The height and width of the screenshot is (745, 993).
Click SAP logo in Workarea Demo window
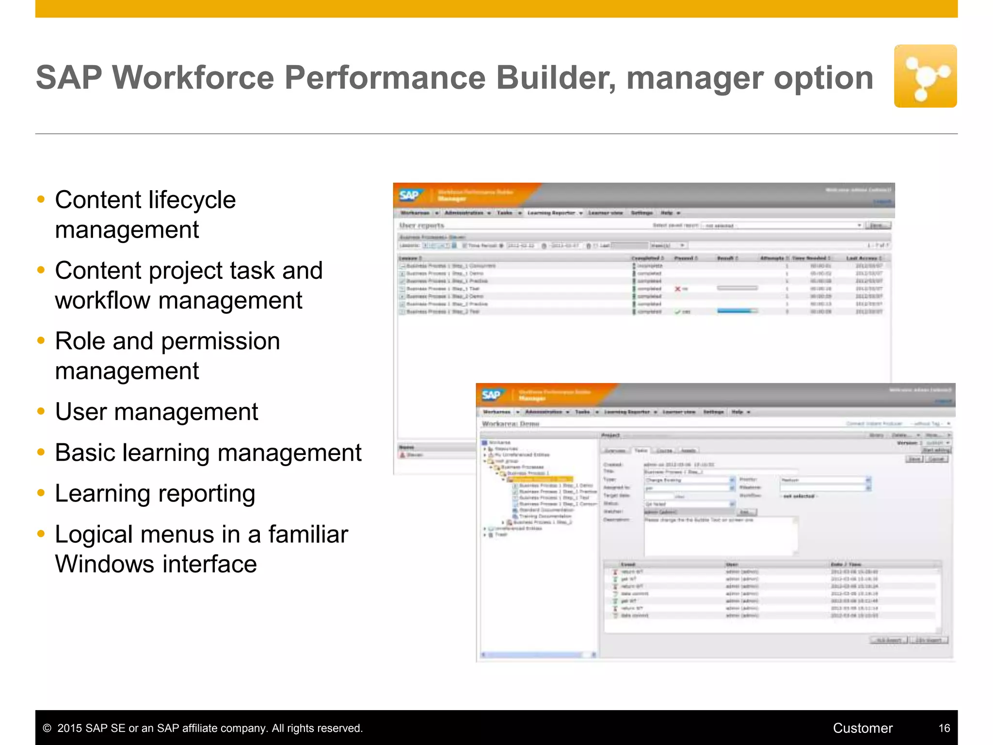point(491,395)
